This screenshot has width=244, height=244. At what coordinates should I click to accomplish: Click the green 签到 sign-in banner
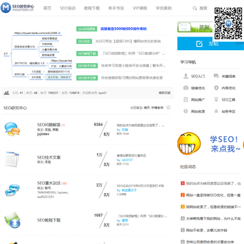(x=195, y=27)
